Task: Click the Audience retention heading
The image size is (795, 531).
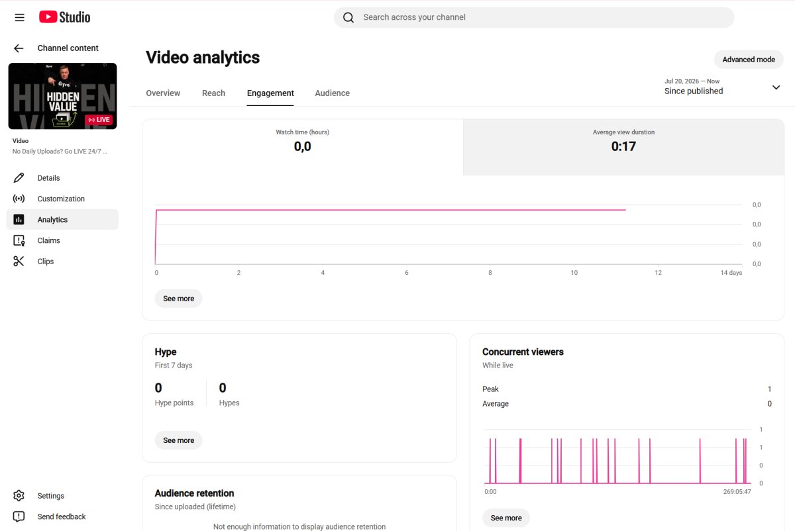Action: coord(194,493)
